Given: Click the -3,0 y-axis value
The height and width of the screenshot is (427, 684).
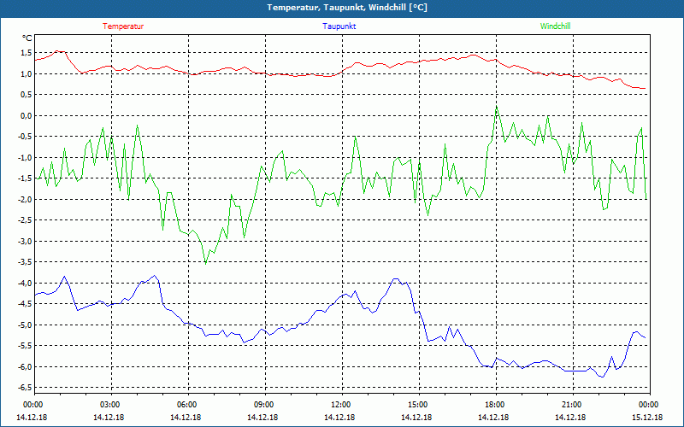Looking at the screenshot, I should [25, 242].
